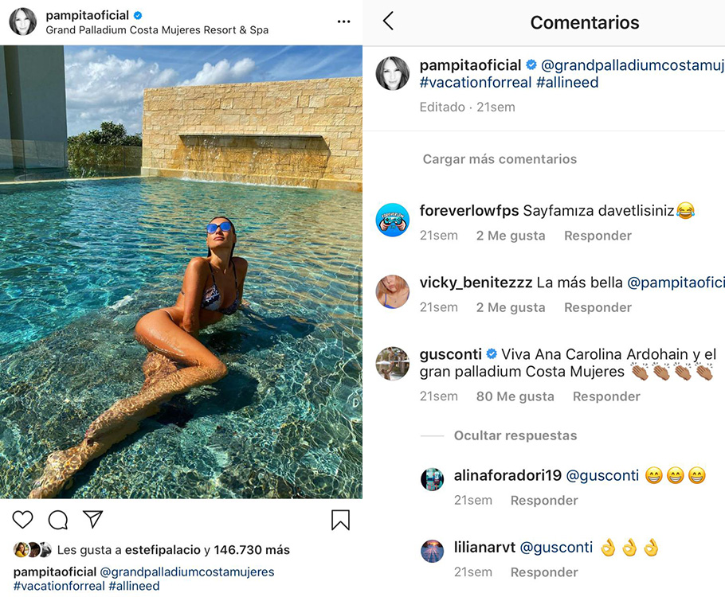Open the #vacationforreal hashtag in caption
The image size is (725, 597).
pos(59,586)
